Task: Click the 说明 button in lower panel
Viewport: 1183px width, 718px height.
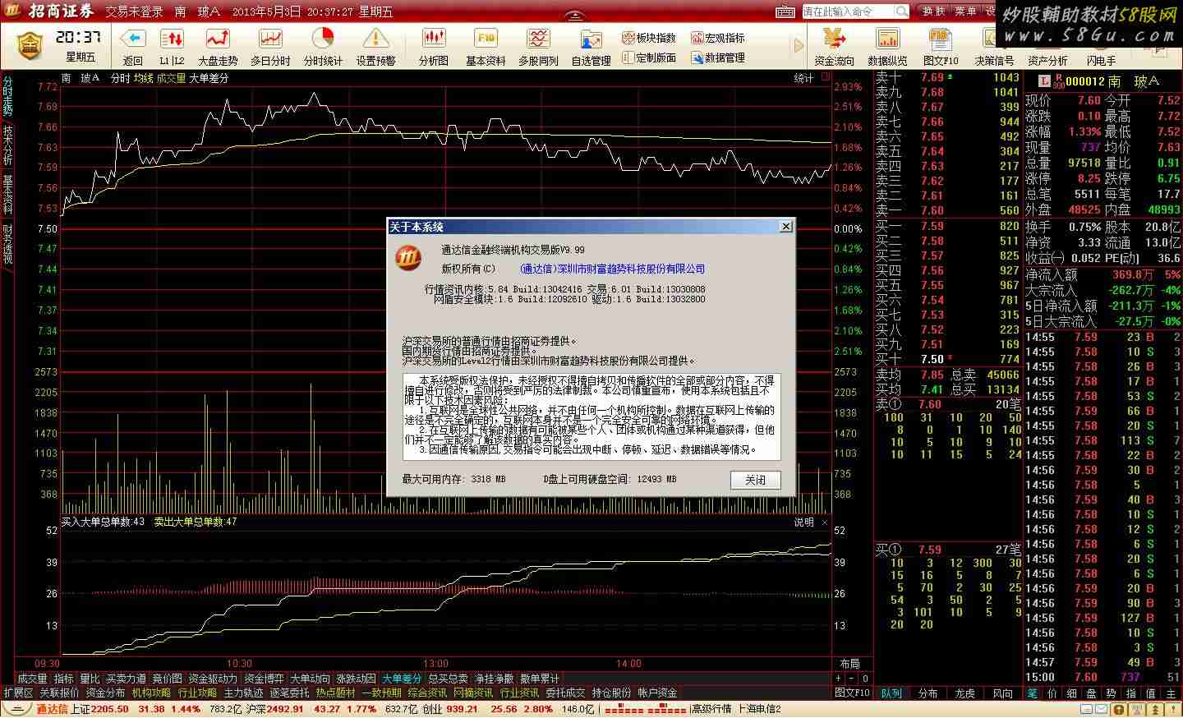Action: [x=803, y=522]
